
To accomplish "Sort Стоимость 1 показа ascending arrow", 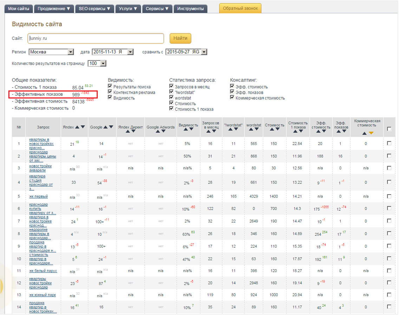I will [295, 131].
